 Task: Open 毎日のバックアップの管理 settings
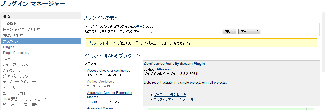(x=21, y=29)
